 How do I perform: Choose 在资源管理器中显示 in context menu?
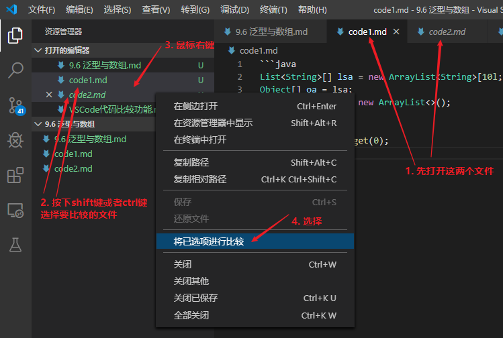pyautogui.click(x=255, y=123)
